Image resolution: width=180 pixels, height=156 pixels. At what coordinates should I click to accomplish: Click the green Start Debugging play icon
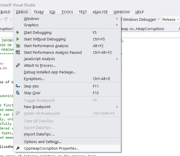point(18,33)
